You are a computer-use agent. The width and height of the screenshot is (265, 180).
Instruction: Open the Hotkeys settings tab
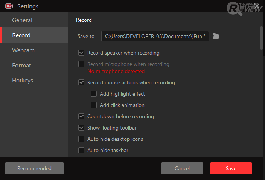point(34,81)
